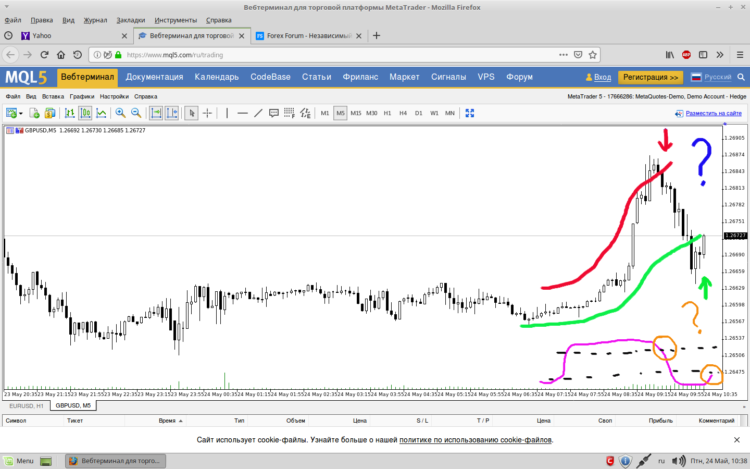Open the new chart tool

click(11, 113)
